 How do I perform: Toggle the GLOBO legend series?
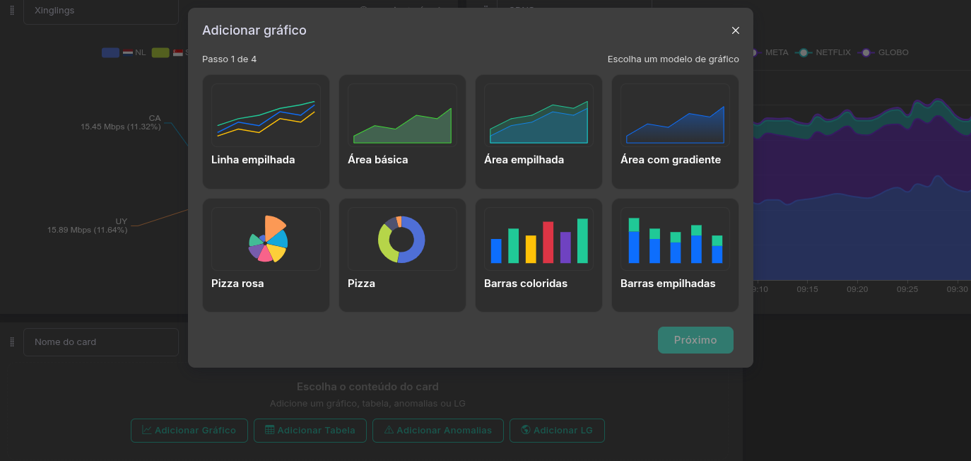886,52
